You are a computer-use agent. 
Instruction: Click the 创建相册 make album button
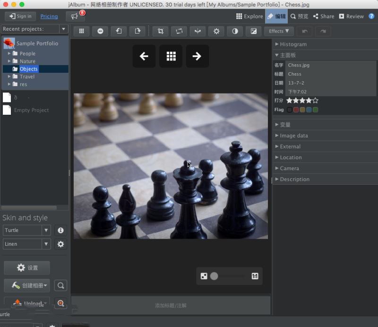pos(27,285)
